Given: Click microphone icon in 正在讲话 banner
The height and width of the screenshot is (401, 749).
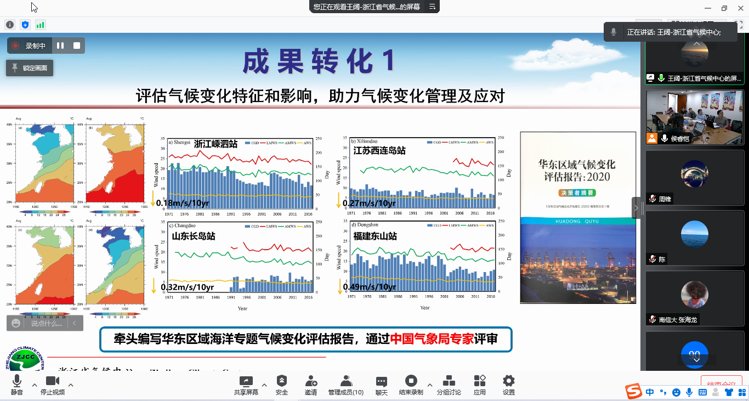Looking at the screenshot, I should 614,32.
